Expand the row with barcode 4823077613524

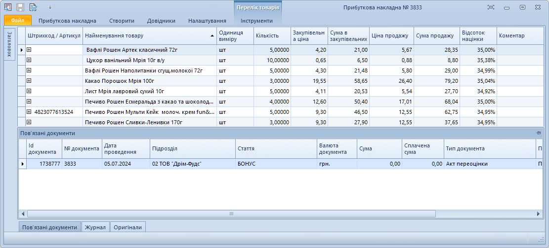(29, 112)
